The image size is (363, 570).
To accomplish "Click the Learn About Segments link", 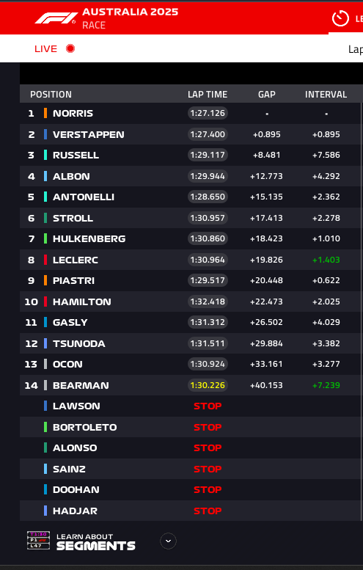I will point(96,541).
